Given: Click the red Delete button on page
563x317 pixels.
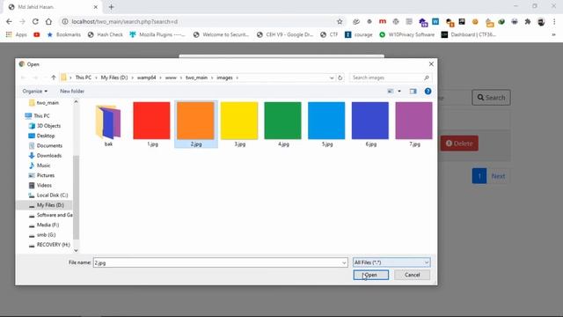Looking at the screenshot, I should tap(459, 144).
